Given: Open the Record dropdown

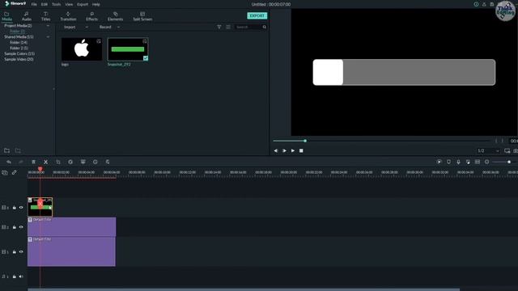Looking at the screenshot, I should tap(110, 27).
